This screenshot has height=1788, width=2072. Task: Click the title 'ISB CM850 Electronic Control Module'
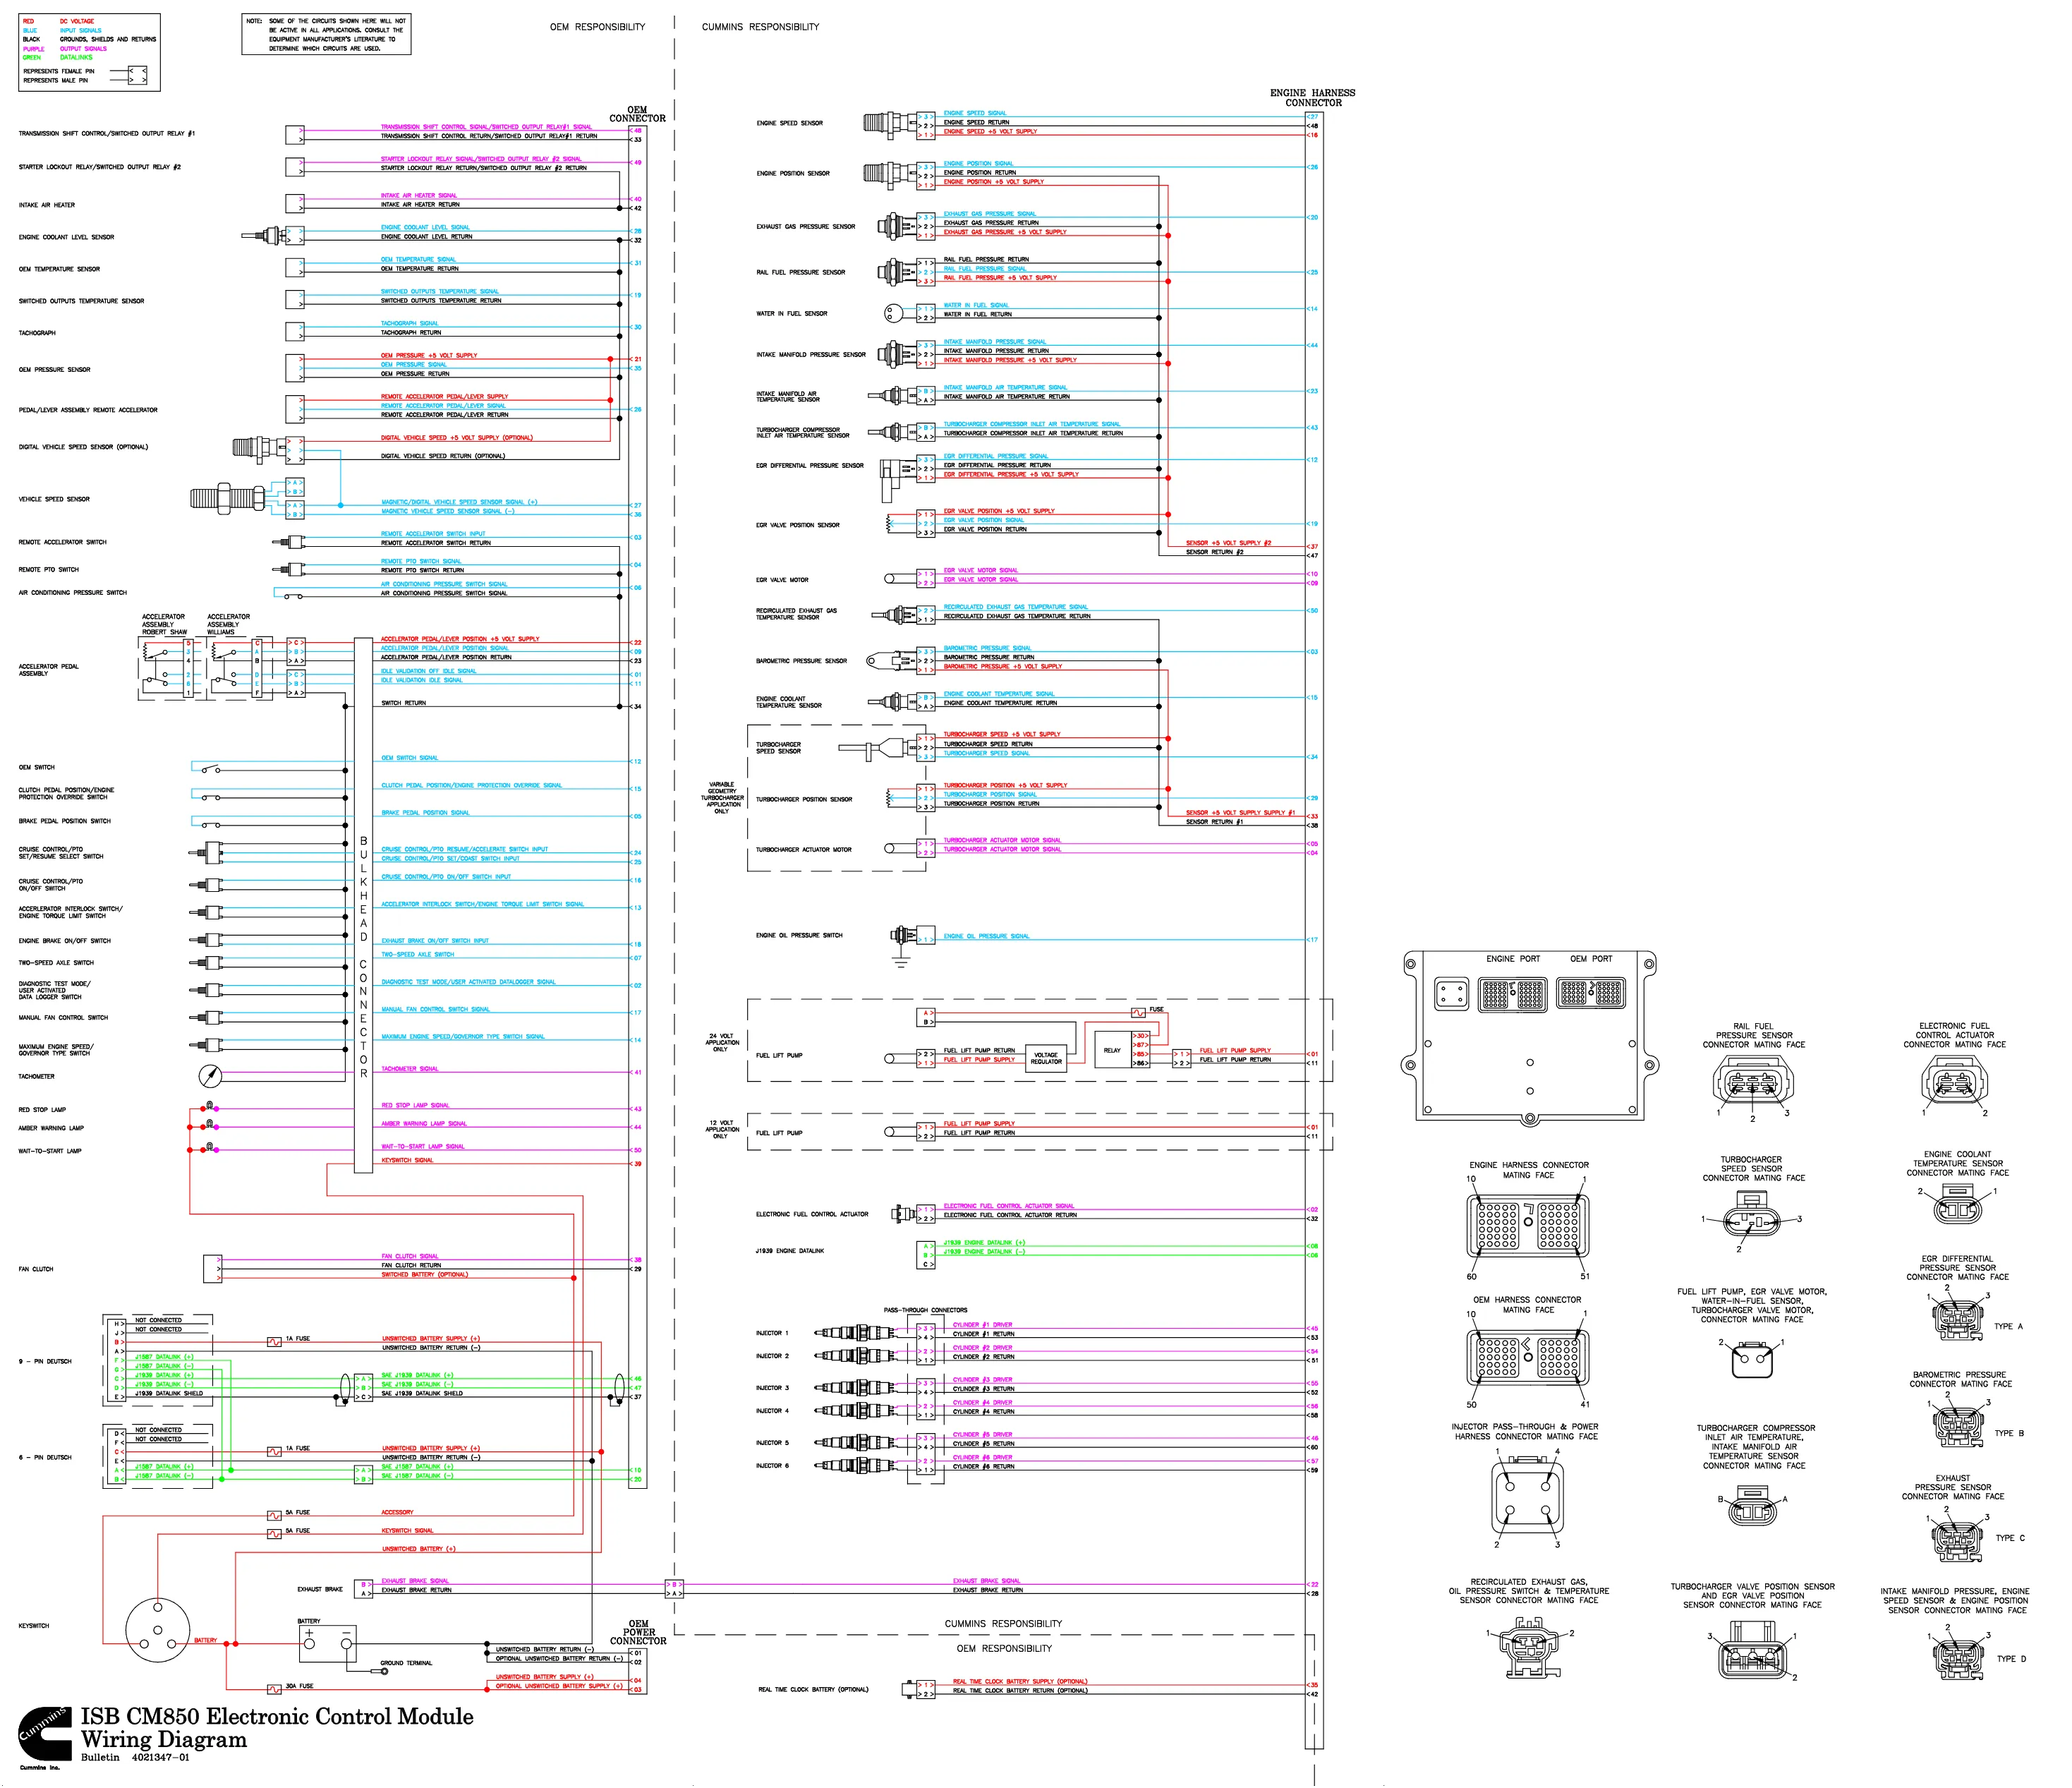[277, 1716]
